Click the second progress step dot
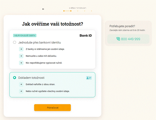 (x=71, y=11)
